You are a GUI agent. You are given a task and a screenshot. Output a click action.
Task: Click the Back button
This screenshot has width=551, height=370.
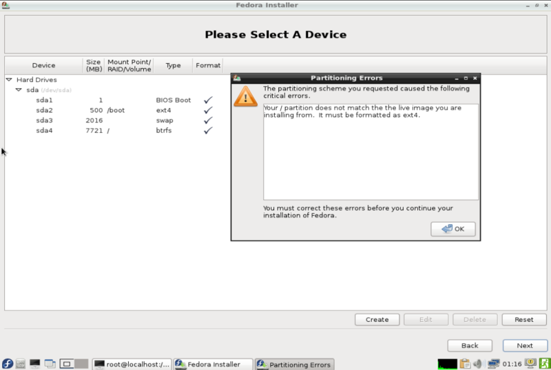point(470,345)
